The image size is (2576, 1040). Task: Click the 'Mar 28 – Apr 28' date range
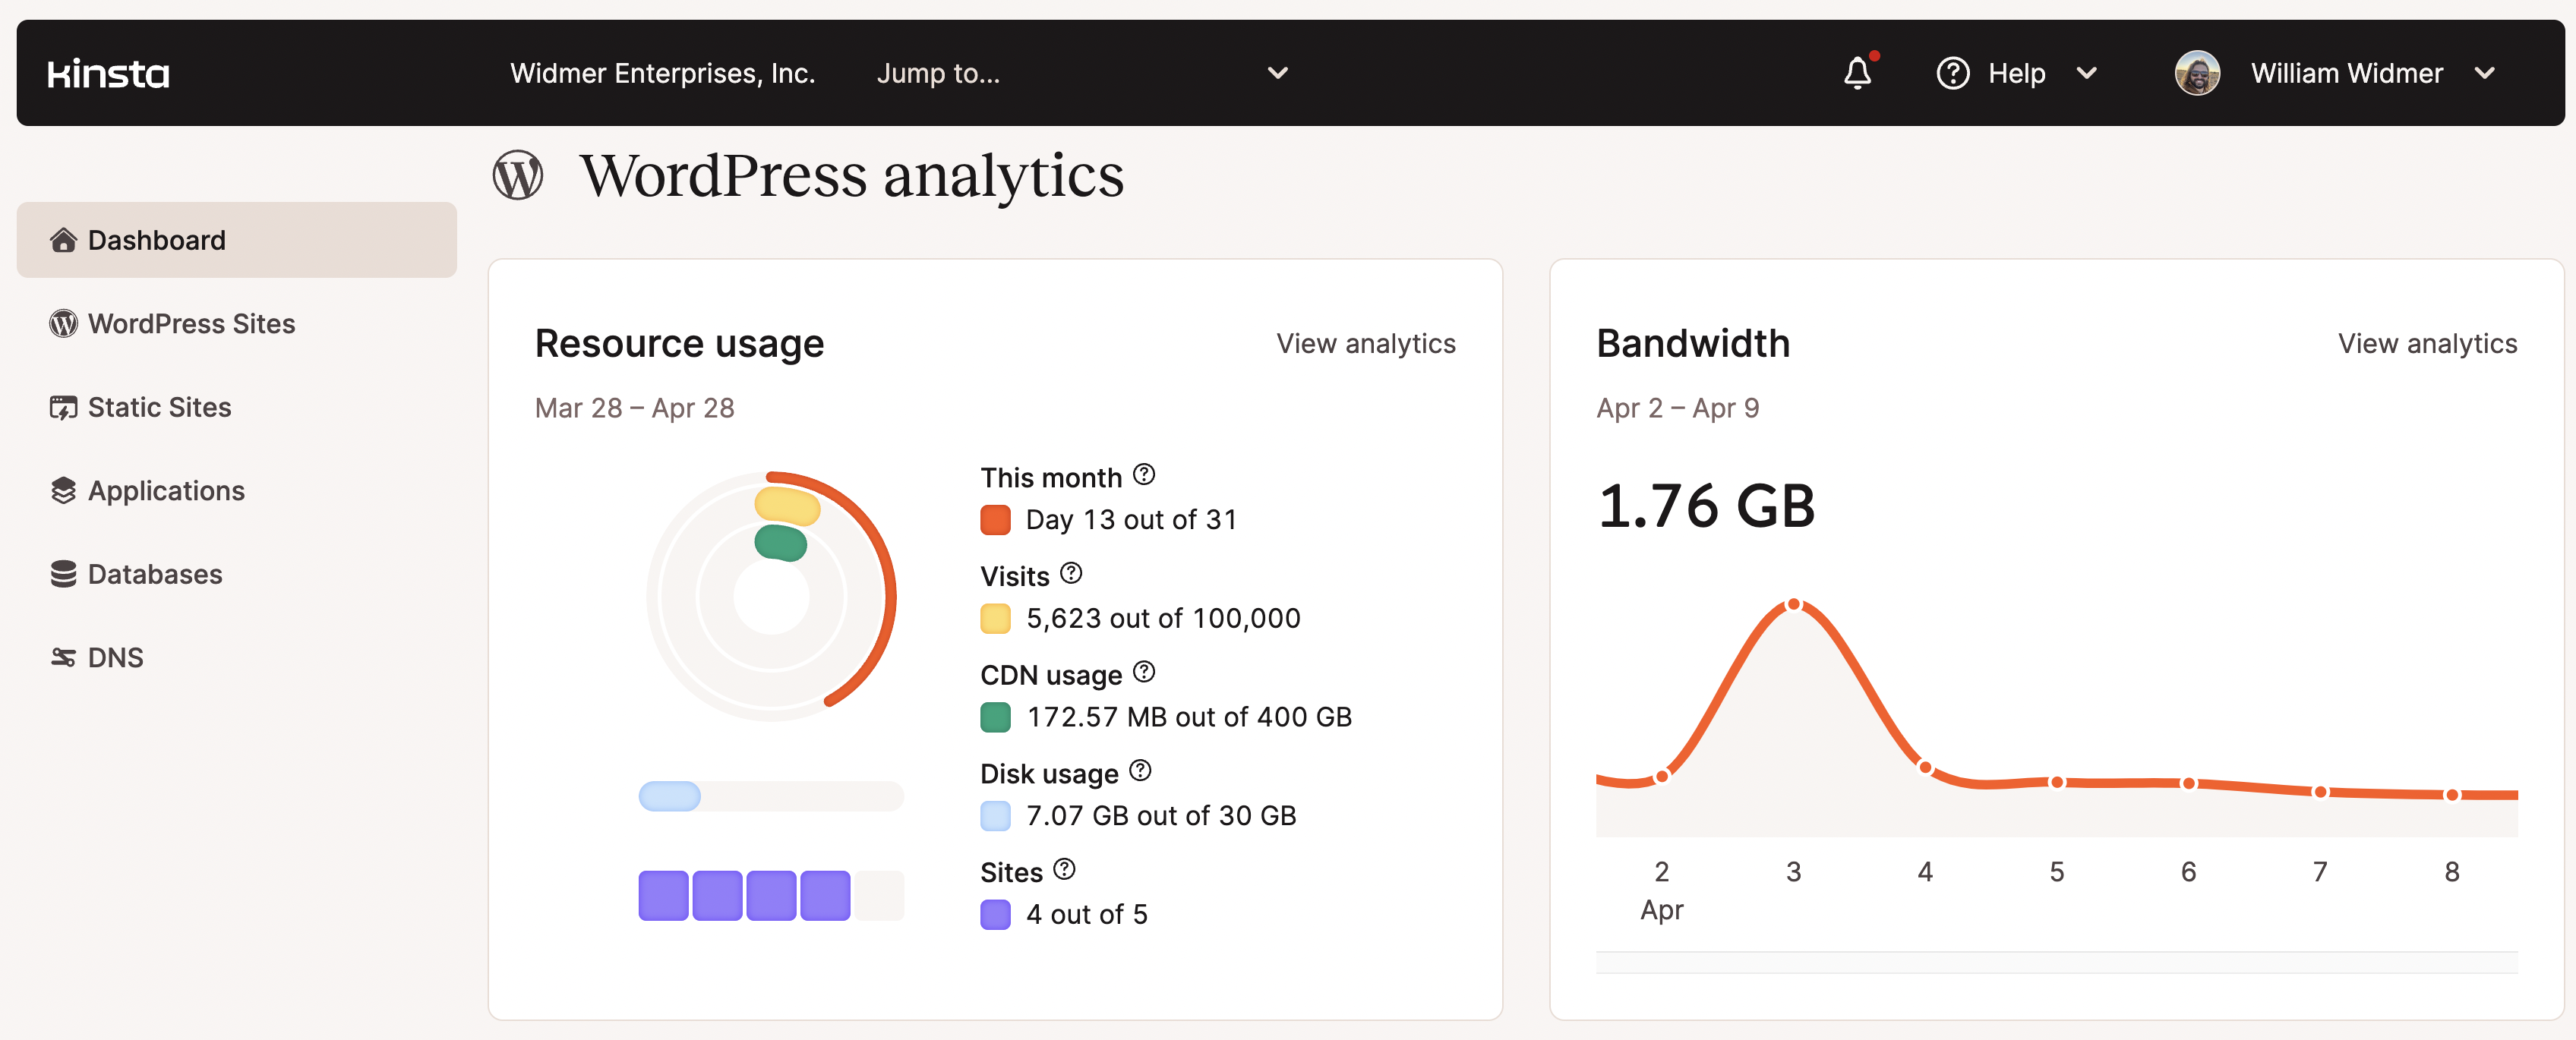click(634, 408)
